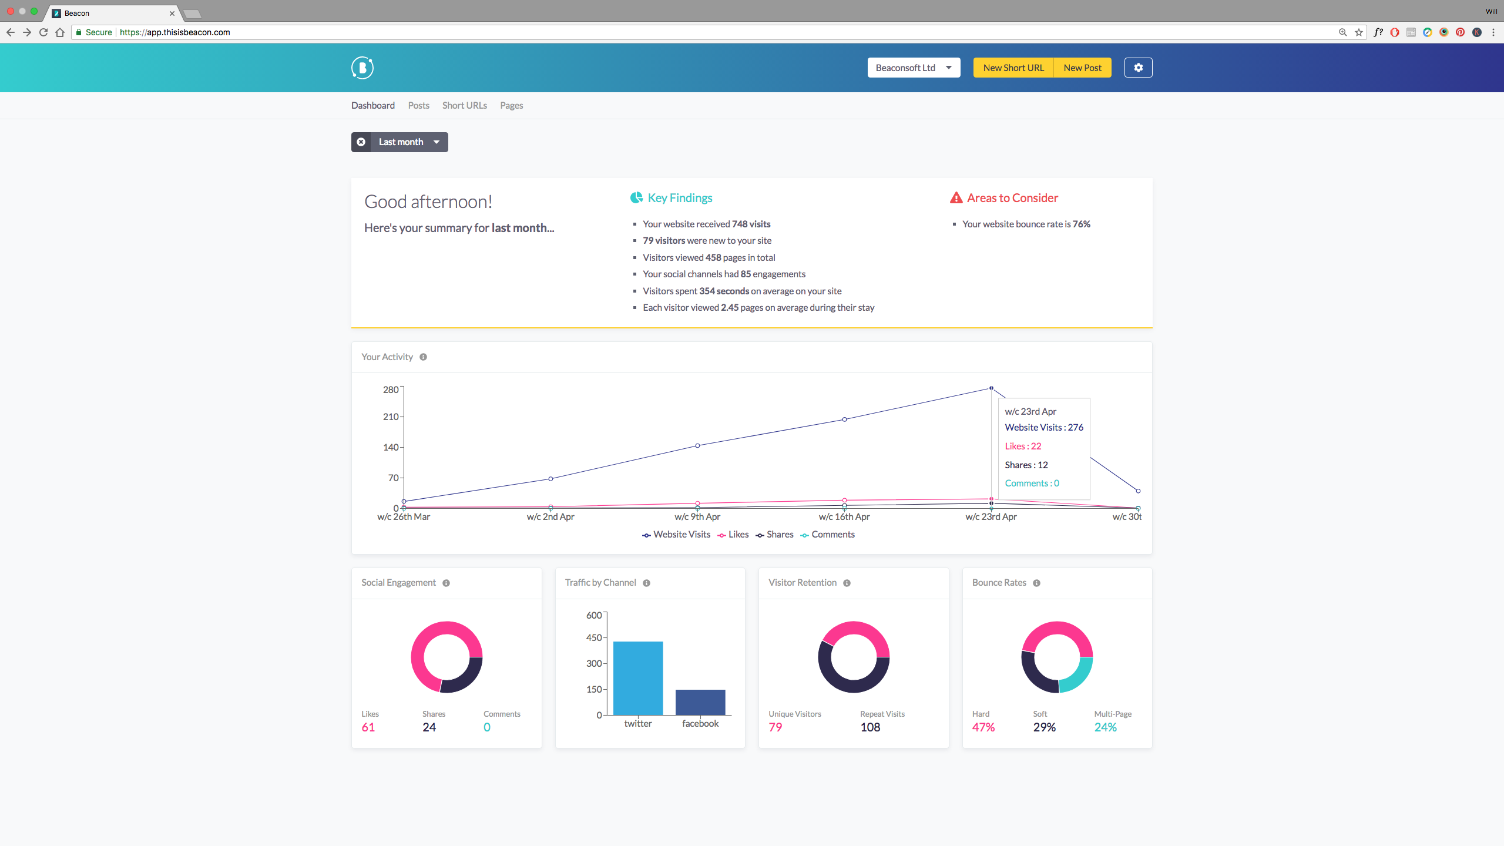
Task: Click info icon beside Bounce Rates
Action: tap(1036, 583)
